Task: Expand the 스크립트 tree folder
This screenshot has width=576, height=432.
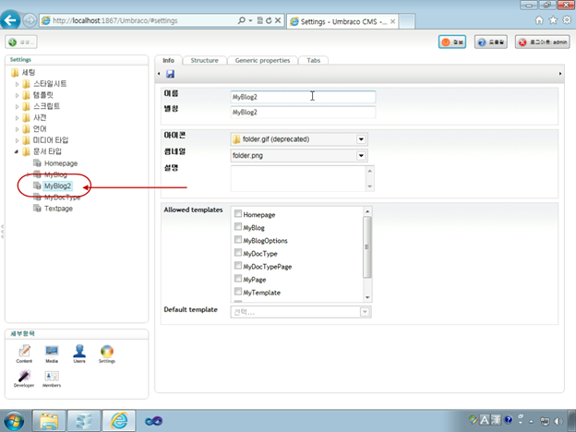Action: tap(17, 107)
